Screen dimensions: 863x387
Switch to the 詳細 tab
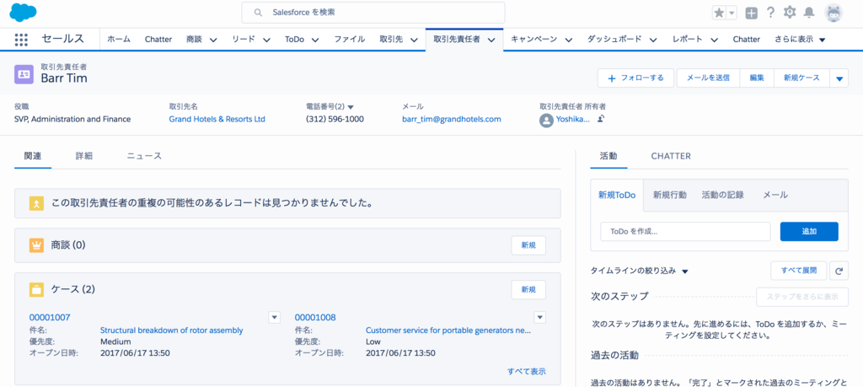pyautogui.click(x=84, y=156)
